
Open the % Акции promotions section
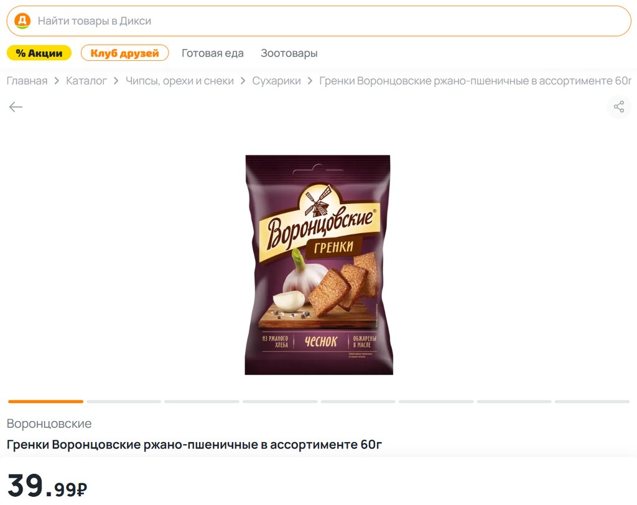(39, 53)
